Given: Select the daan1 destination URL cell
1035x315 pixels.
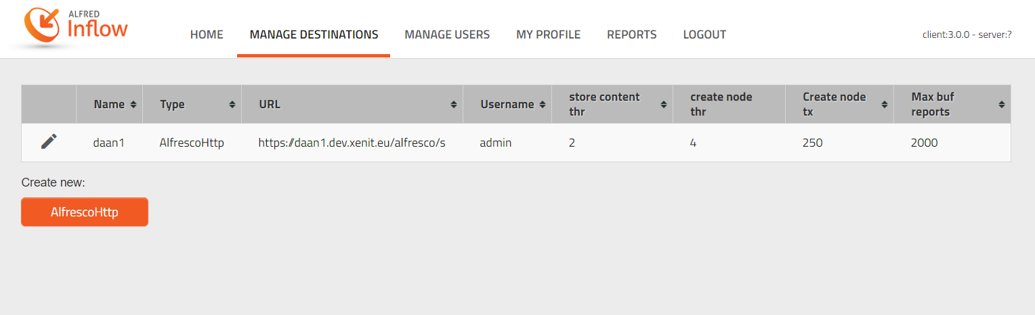Looking at the screenshot, I should [352, 143].
